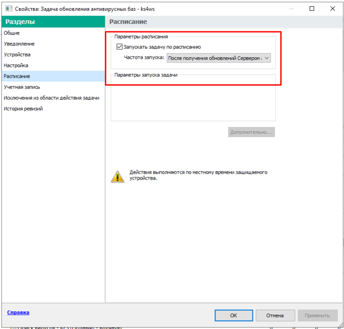Open the Уведомление section

point(19,44)
